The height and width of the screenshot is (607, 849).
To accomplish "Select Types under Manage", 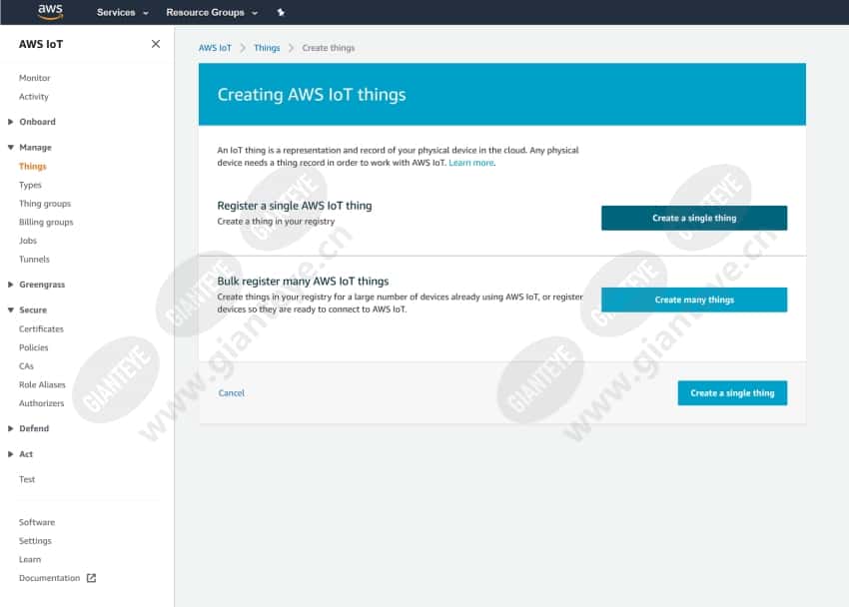I will coord(30,185).
